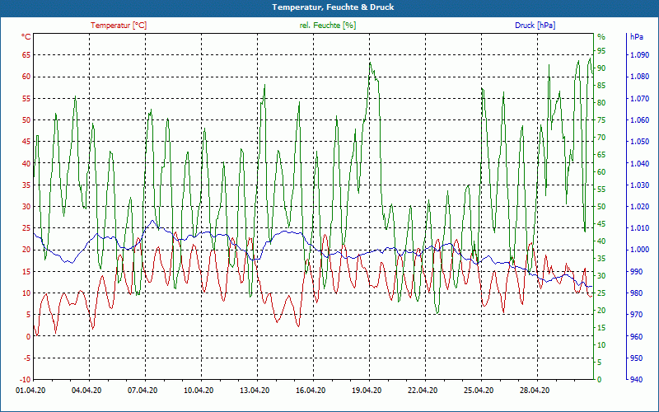Viewport: 659px width, 412px height.
Task: Click the temperature axis value 30
Action: click(27, 207)
